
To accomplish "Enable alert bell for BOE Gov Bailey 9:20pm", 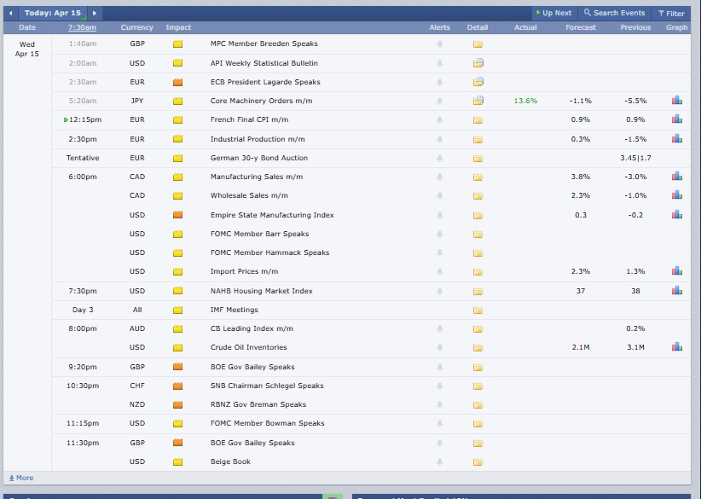I will (440, 367).
